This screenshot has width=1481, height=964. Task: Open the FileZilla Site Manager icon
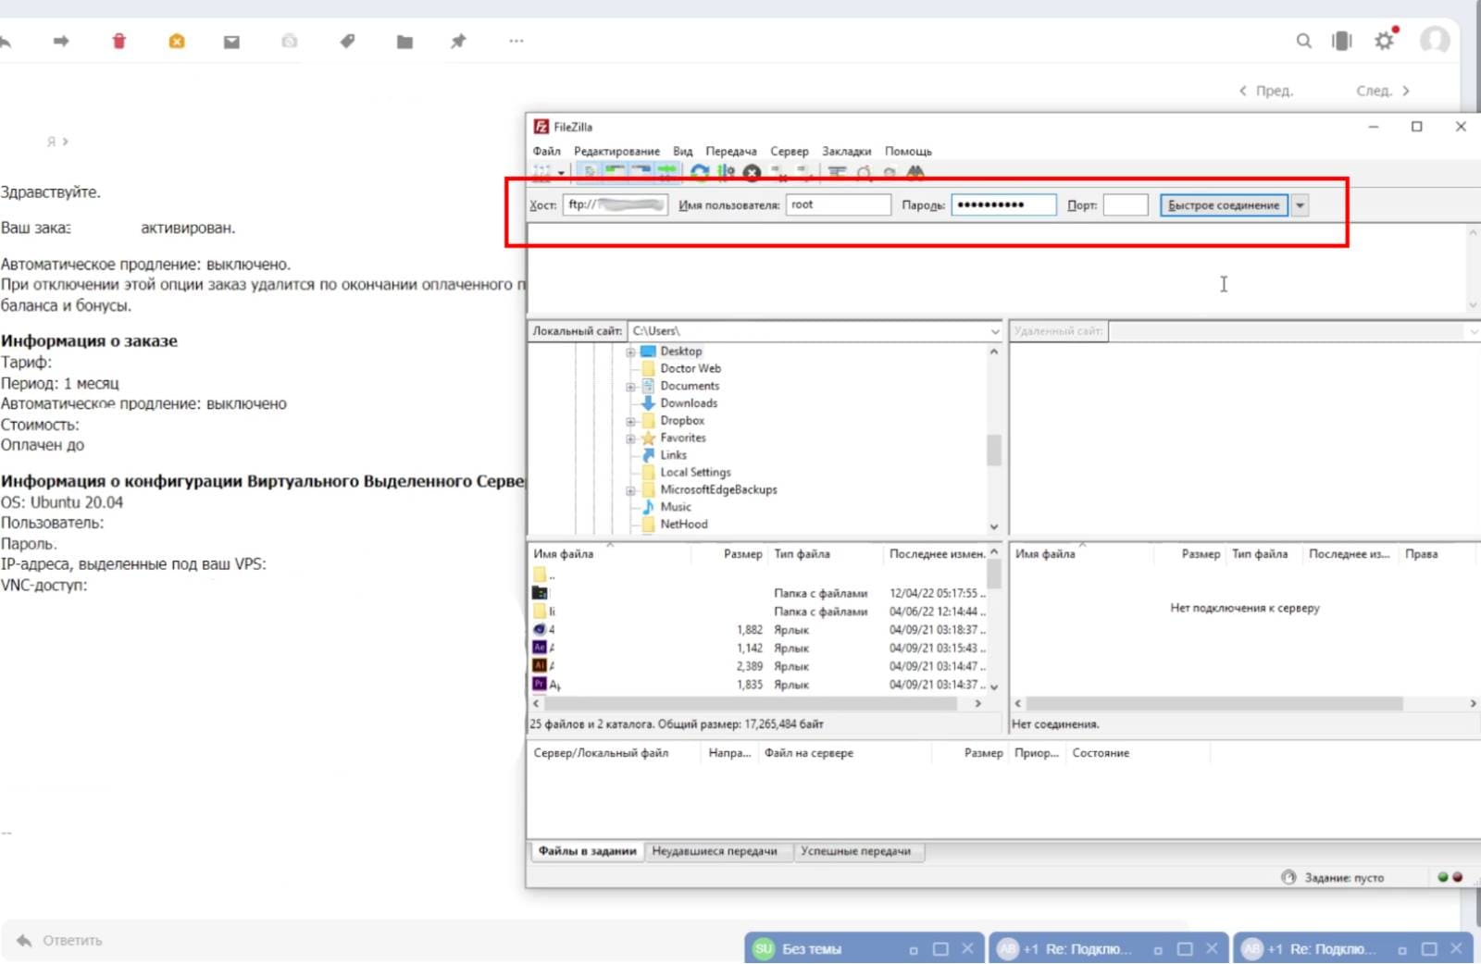pos(542,171)
